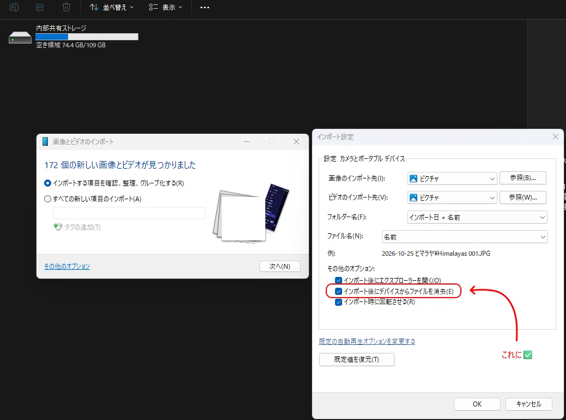The width and height of the screenshot is (566, 420).
Task: Click the share icon in Explorer toolbar
Action: click(40, 7)
